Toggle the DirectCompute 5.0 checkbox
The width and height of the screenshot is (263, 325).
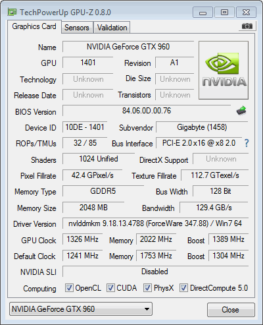point(183,288)
